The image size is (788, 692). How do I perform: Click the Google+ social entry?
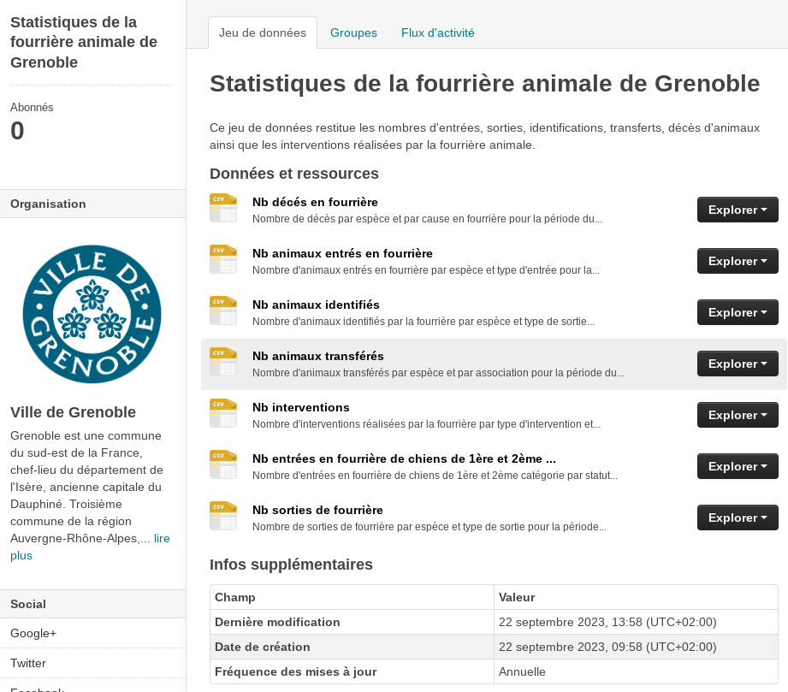pos(33,633)
